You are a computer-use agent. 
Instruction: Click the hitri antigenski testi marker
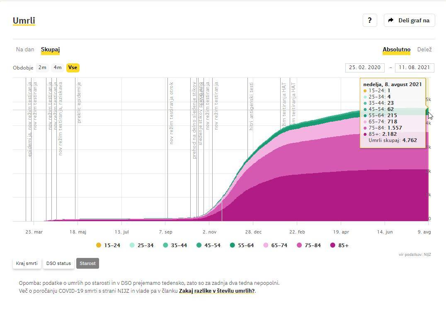point(251,106)
